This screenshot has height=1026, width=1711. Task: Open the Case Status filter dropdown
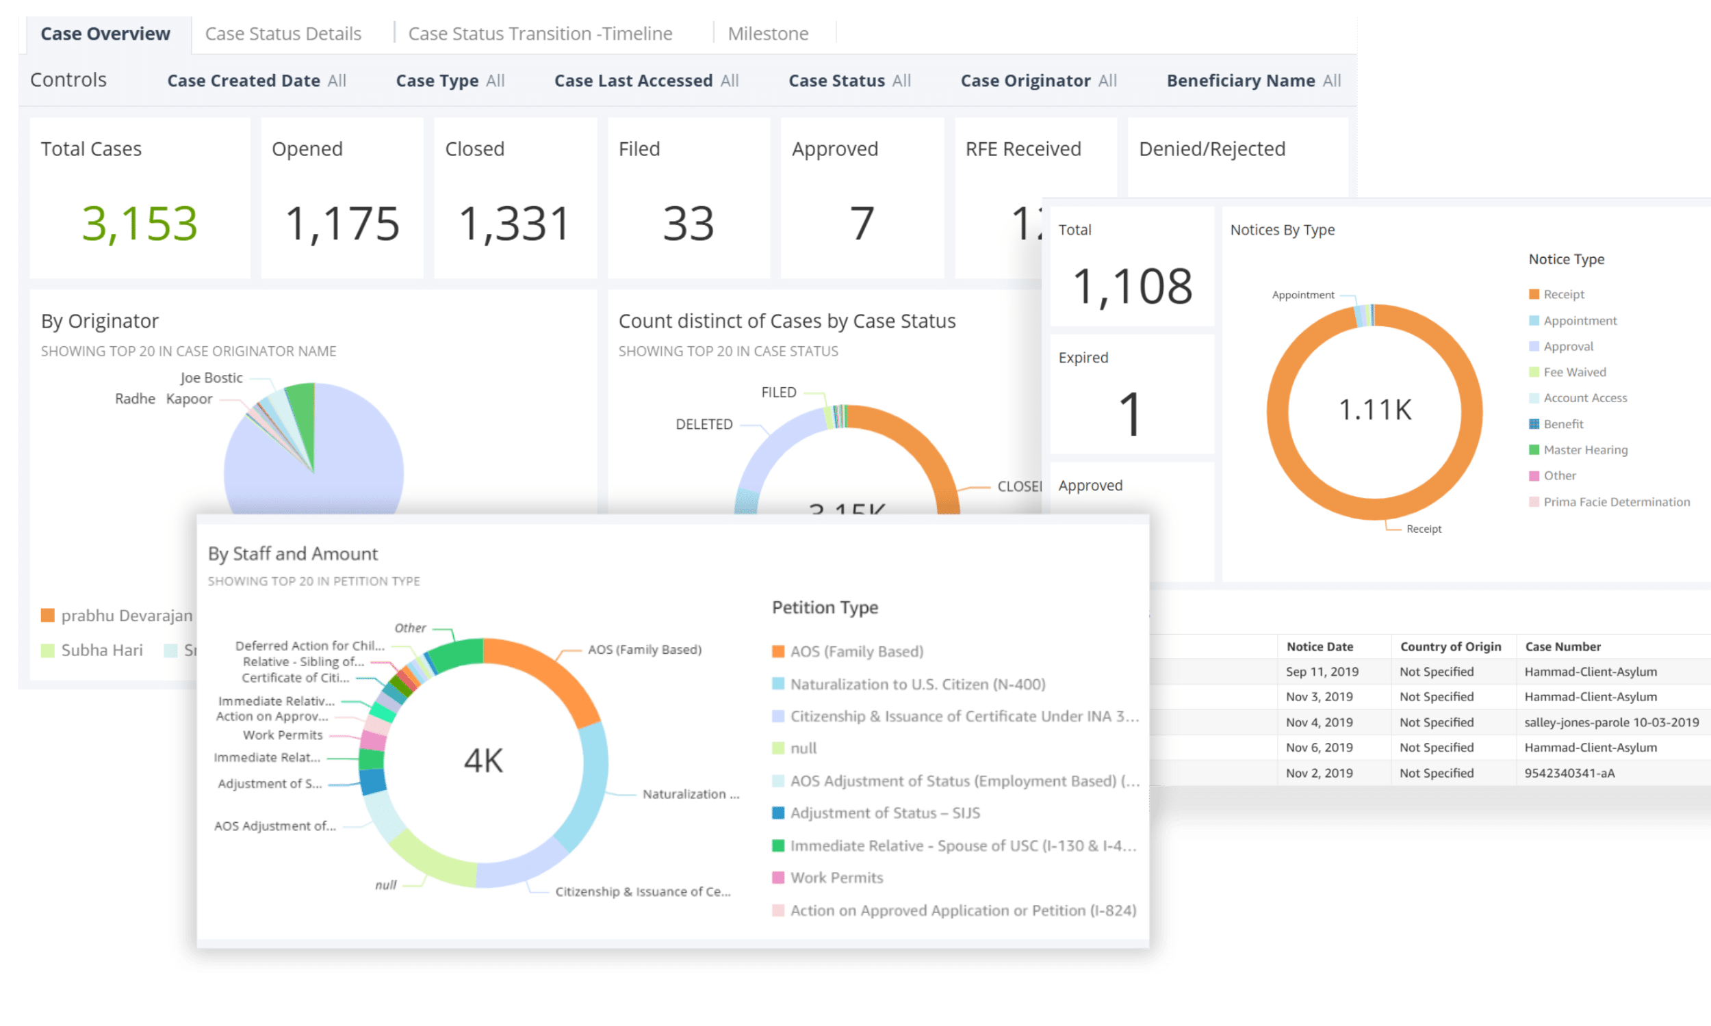pyautogui.click(x=849, y=81)
